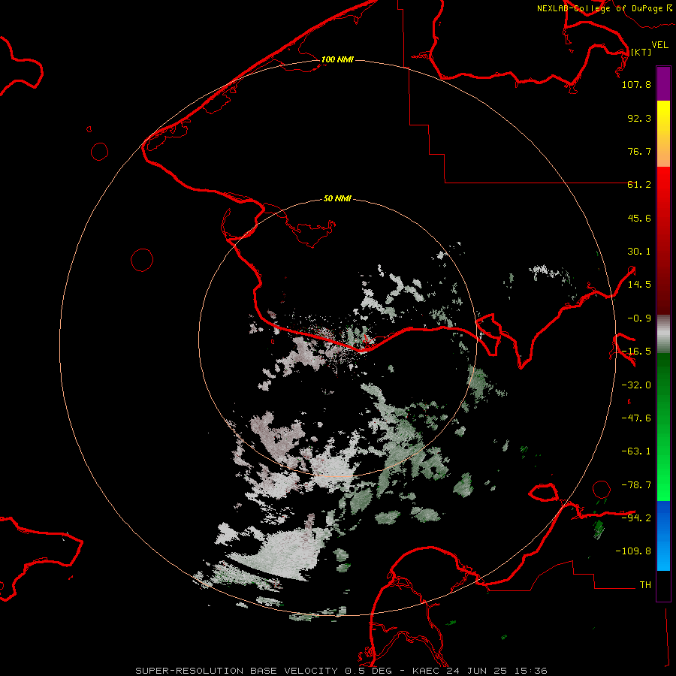Click the -32.0 legend value

(636, 385)
